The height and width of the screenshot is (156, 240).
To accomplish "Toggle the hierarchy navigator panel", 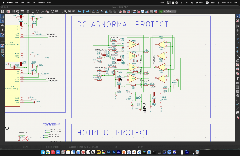I will tap(2, 51).
